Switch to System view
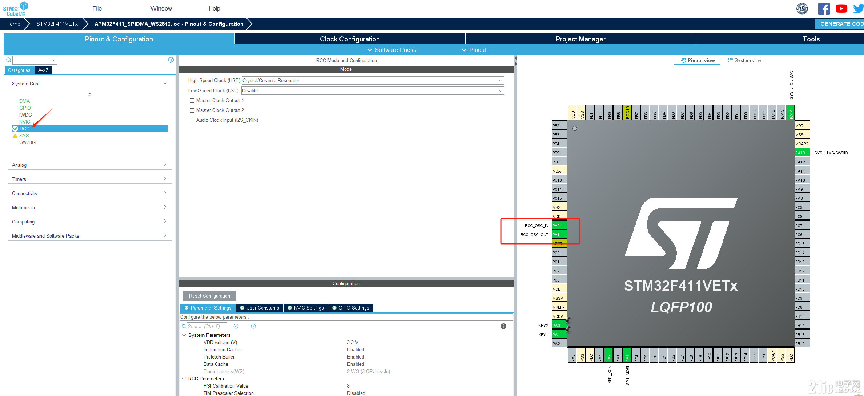Screen dimensions: 864x396 click(744, 60)
